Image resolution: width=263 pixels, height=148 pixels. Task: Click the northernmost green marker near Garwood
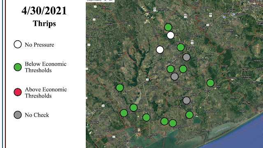pos(168,27)
